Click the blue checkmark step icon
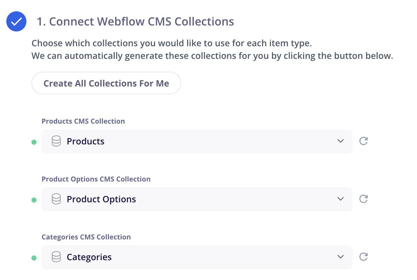This screenshot has height=280, width=417. 16,21
